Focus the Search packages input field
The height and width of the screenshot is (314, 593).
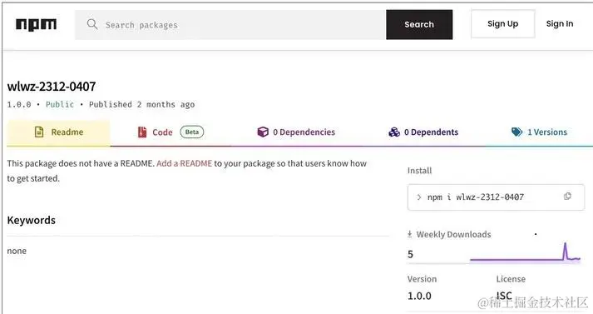[x=230, y=25]
